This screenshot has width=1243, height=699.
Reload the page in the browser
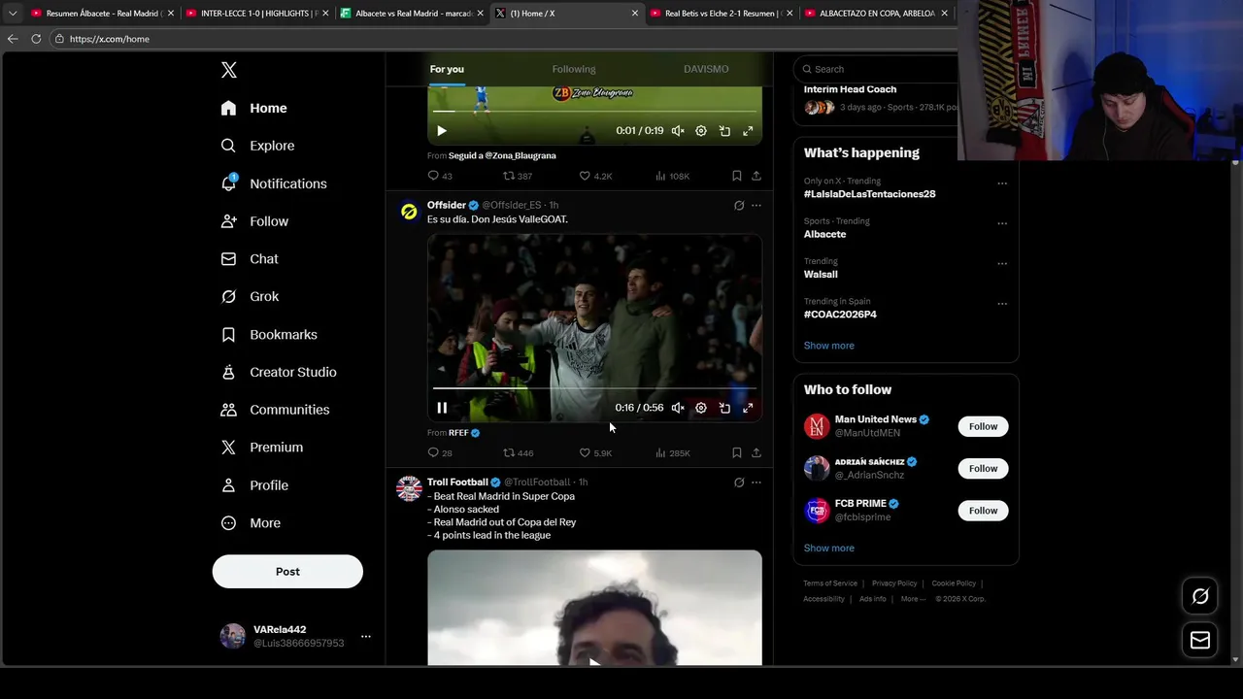[x=36, y=39]
